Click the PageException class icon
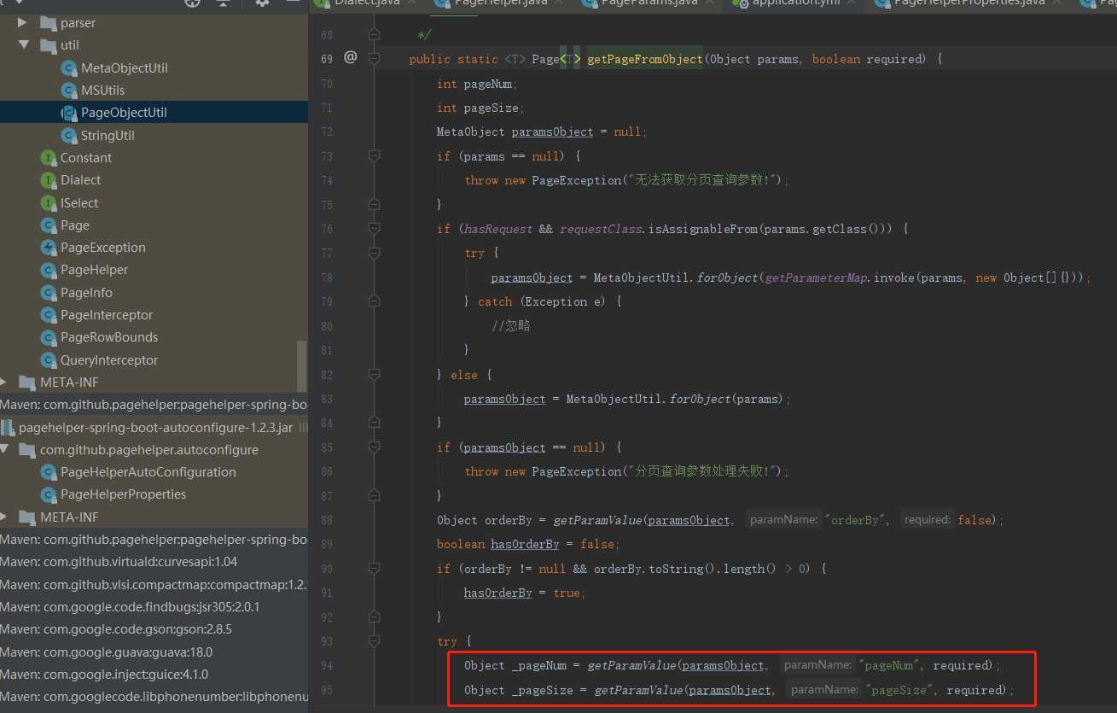 [49, 248]
